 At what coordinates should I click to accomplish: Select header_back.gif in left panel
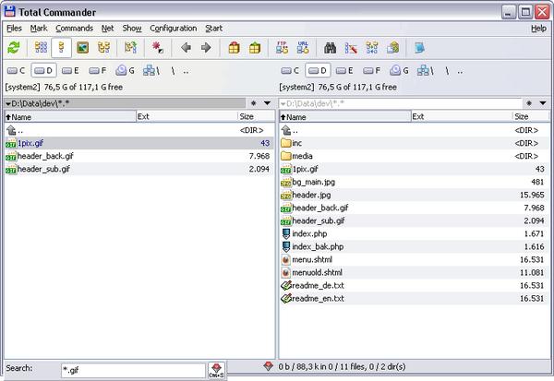(x=139, y=156)
